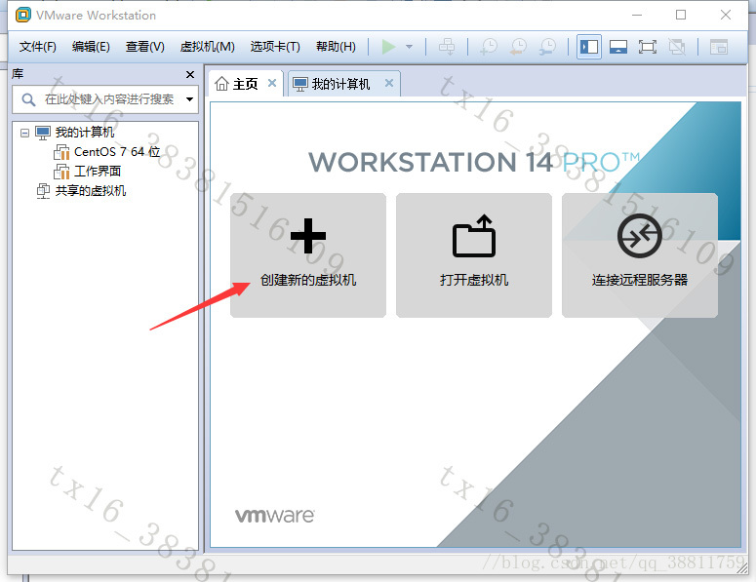Click the shared VMs icon

(43, 191)
